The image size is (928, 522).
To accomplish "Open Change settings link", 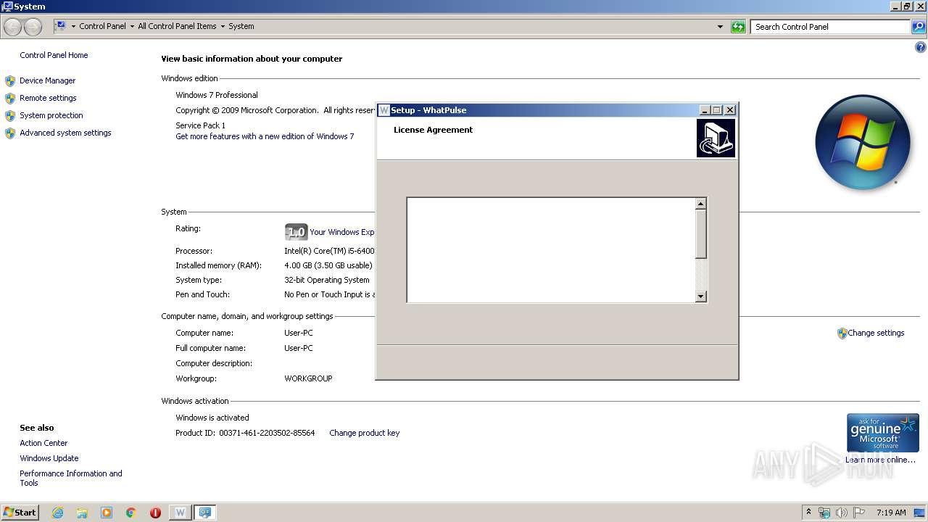I will click(x=876, y=333).
